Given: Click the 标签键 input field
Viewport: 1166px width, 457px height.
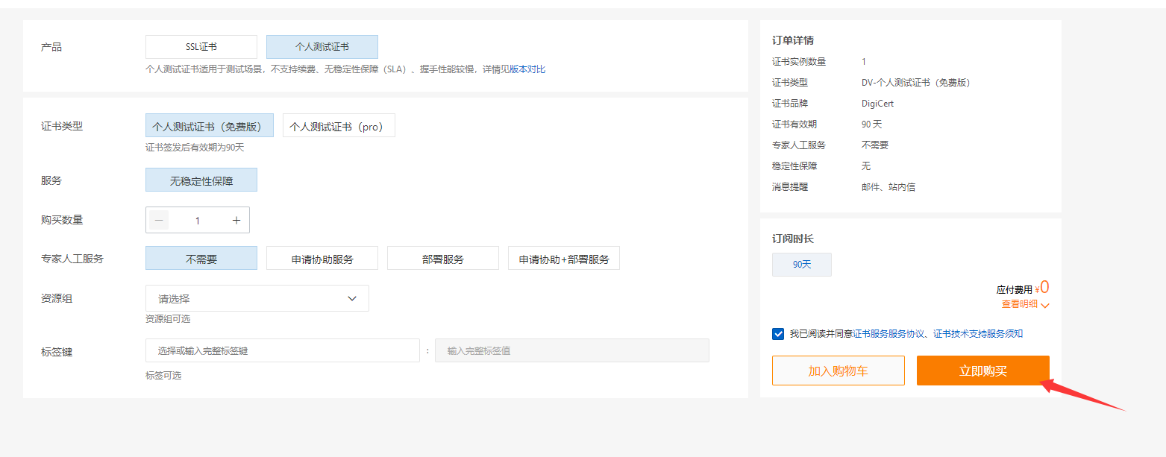Looking at the screenshot, I should point(282,350).
